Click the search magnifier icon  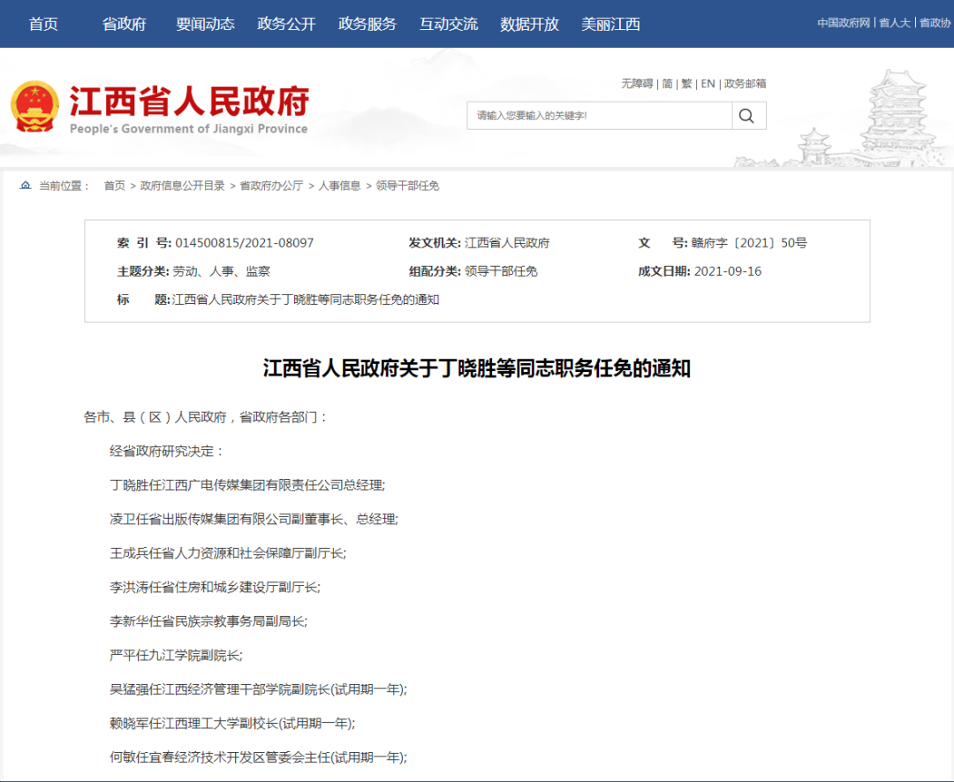tap(747, 115)
